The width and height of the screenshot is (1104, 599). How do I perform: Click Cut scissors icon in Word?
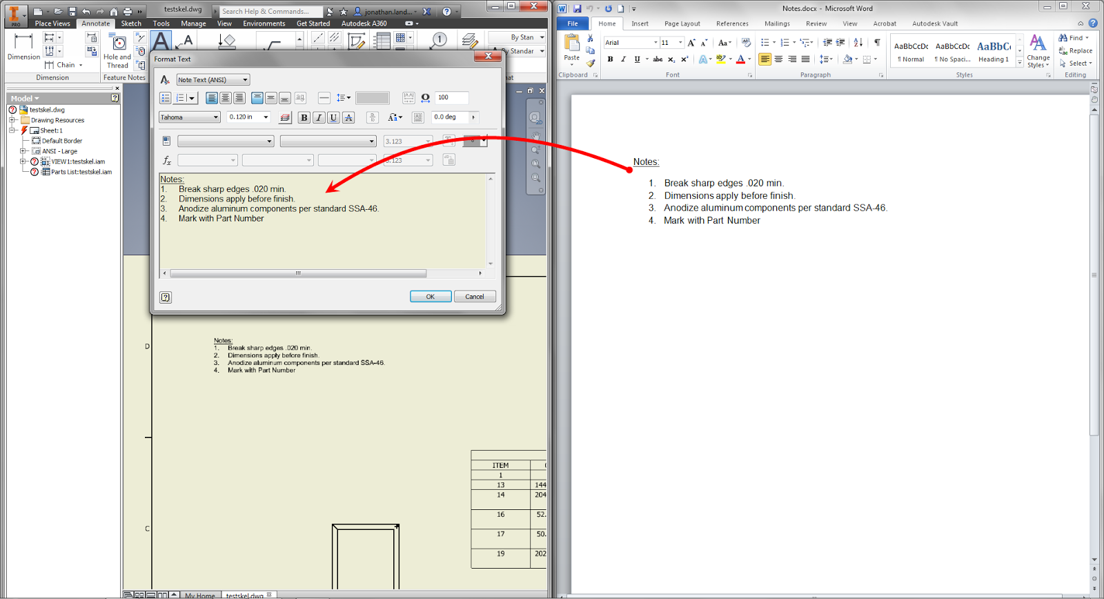click(591, 39)
